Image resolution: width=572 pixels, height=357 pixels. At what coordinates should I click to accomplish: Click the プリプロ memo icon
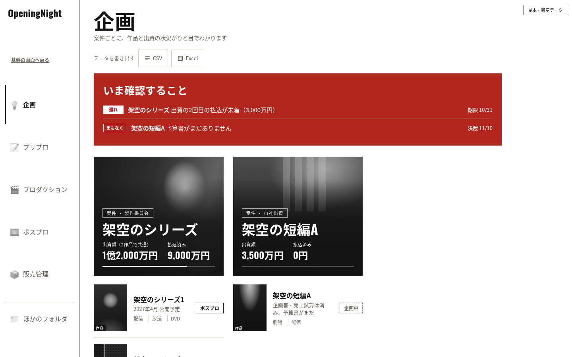[15, 147]
